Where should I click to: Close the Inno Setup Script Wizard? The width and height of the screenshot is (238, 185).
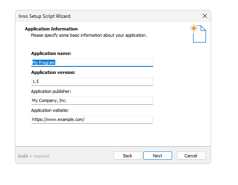(204, 16)
